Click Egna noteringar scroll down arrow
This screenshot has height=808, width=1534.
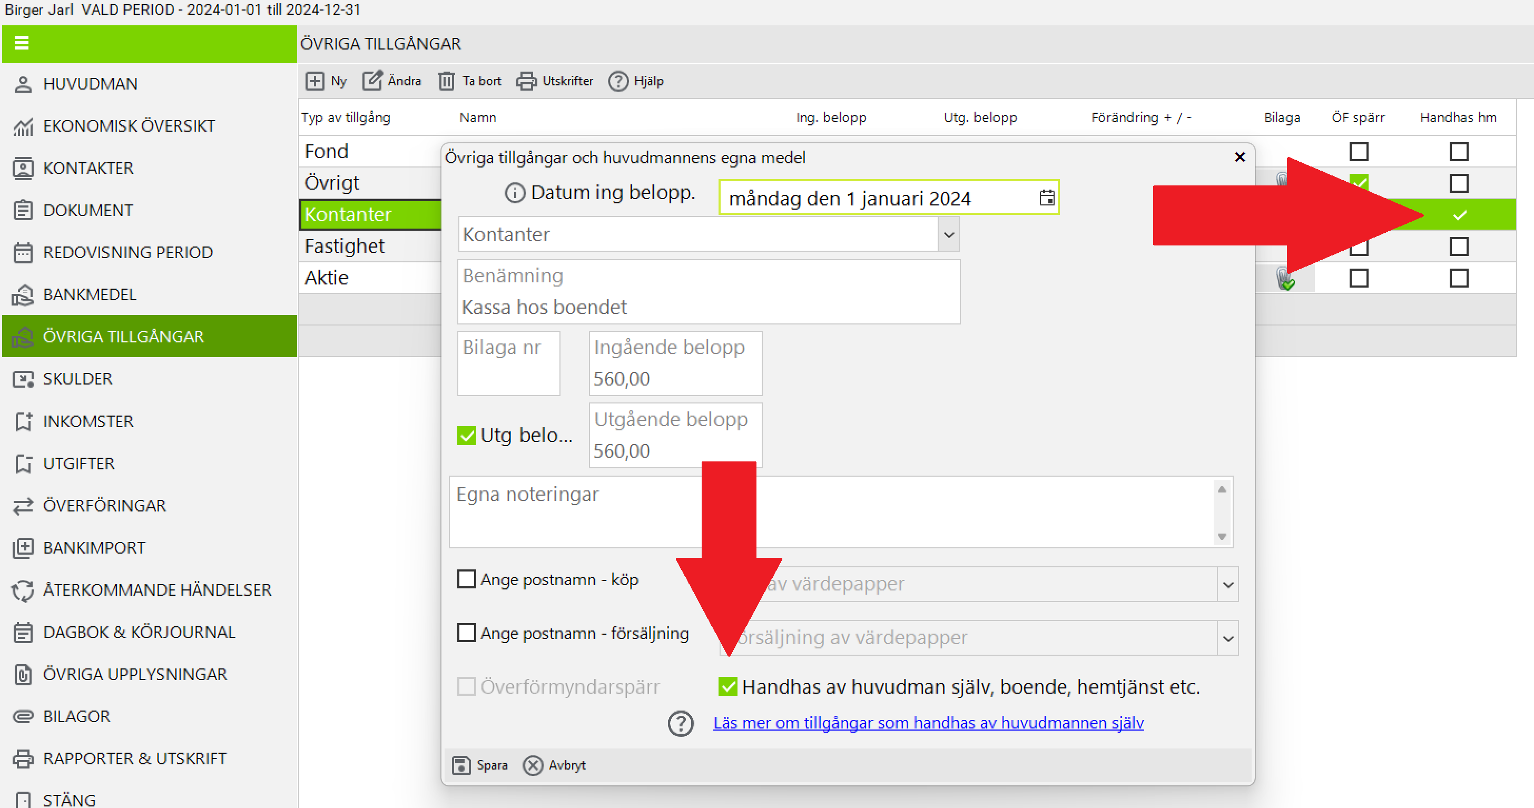pyautogui.click(x=1222, y=537)
